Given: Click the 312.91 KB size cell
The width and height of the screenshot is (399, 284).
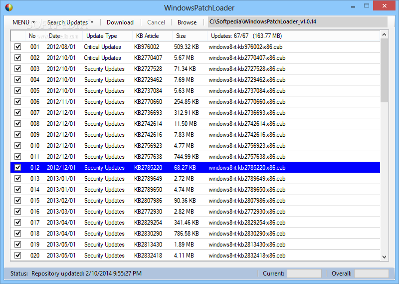Looking at the screenshot, I should 186,113.
